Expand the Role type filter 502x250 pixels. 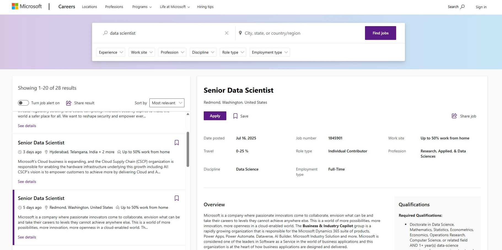click(233, 52)
